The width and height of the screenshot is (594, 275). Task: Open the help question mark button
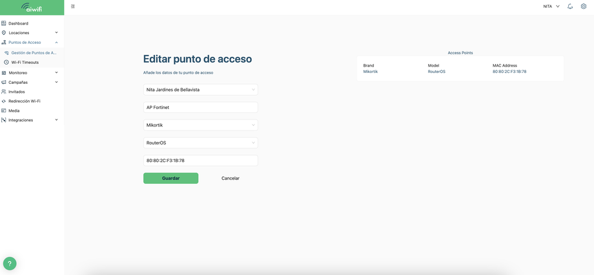(10, 263)
